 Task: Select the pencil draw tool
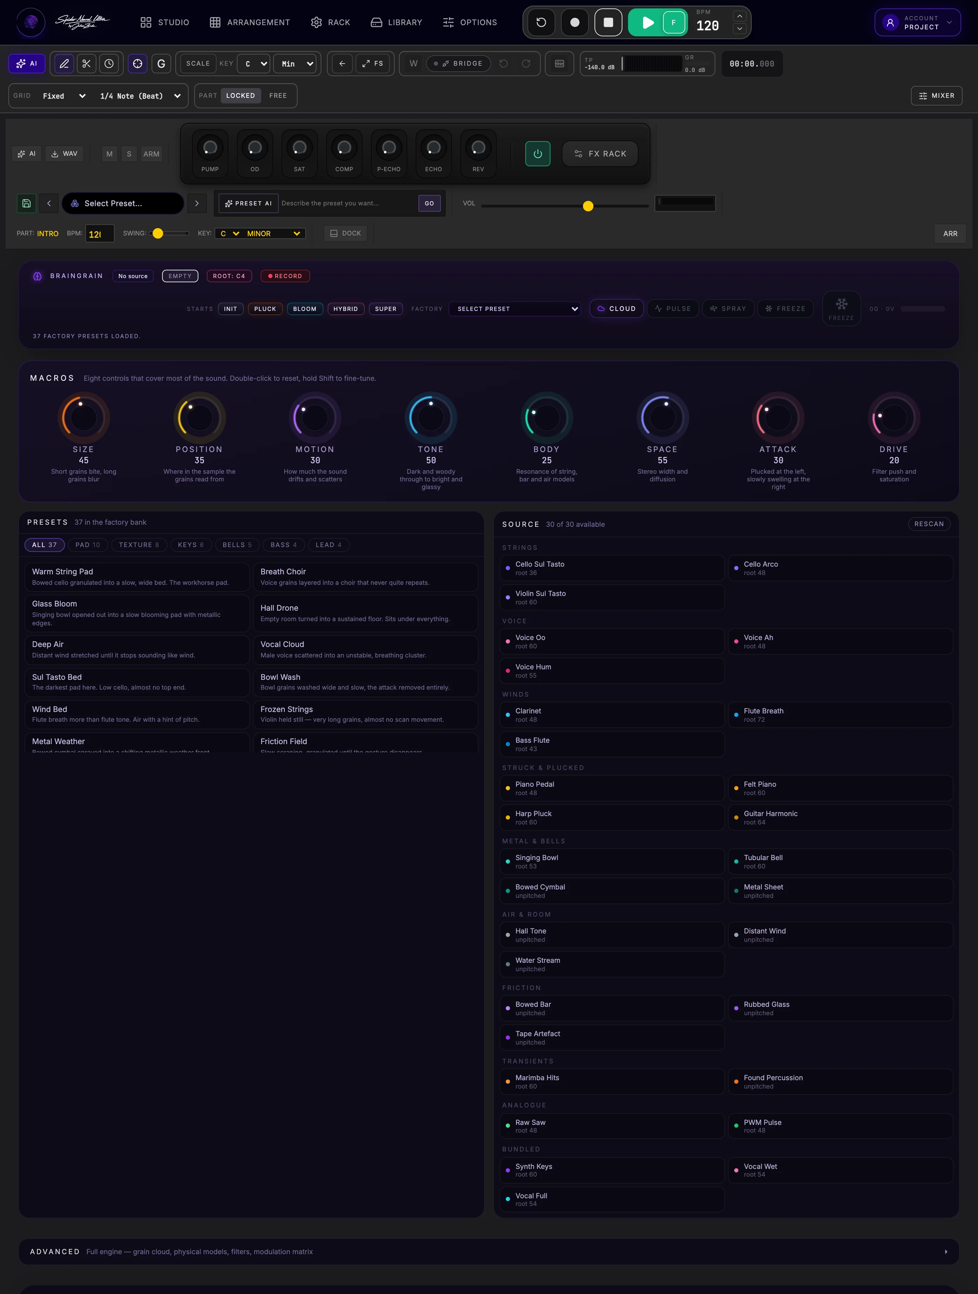pos(64,64)
